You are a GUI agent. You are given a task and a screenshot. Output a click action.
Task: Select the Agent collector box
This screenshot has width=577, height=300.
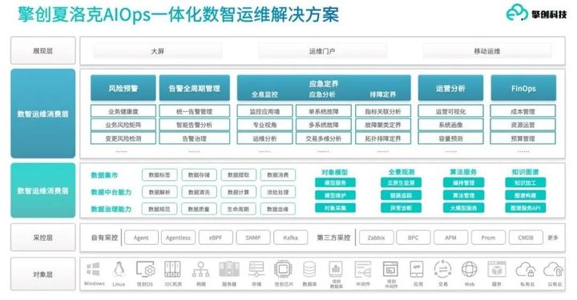[x=141, y=238]
